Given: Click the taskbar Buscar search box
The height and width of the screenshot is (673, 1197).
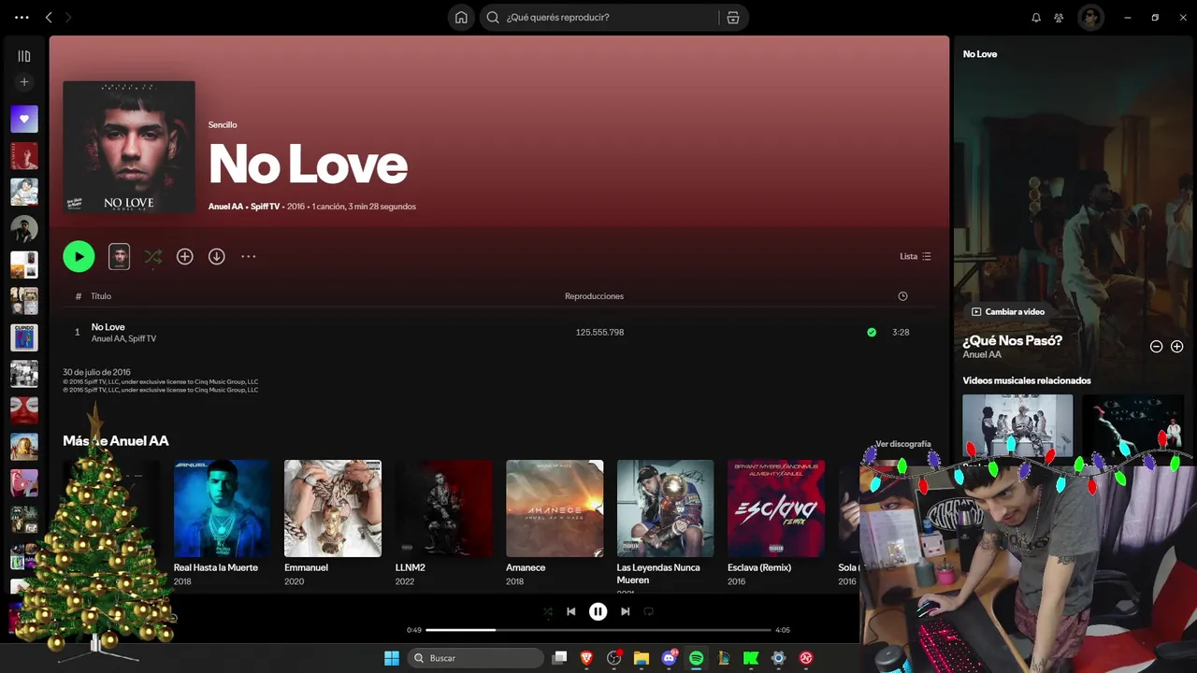Looking at the screenshot, I should pyautogui.click(x=476, y=658).
